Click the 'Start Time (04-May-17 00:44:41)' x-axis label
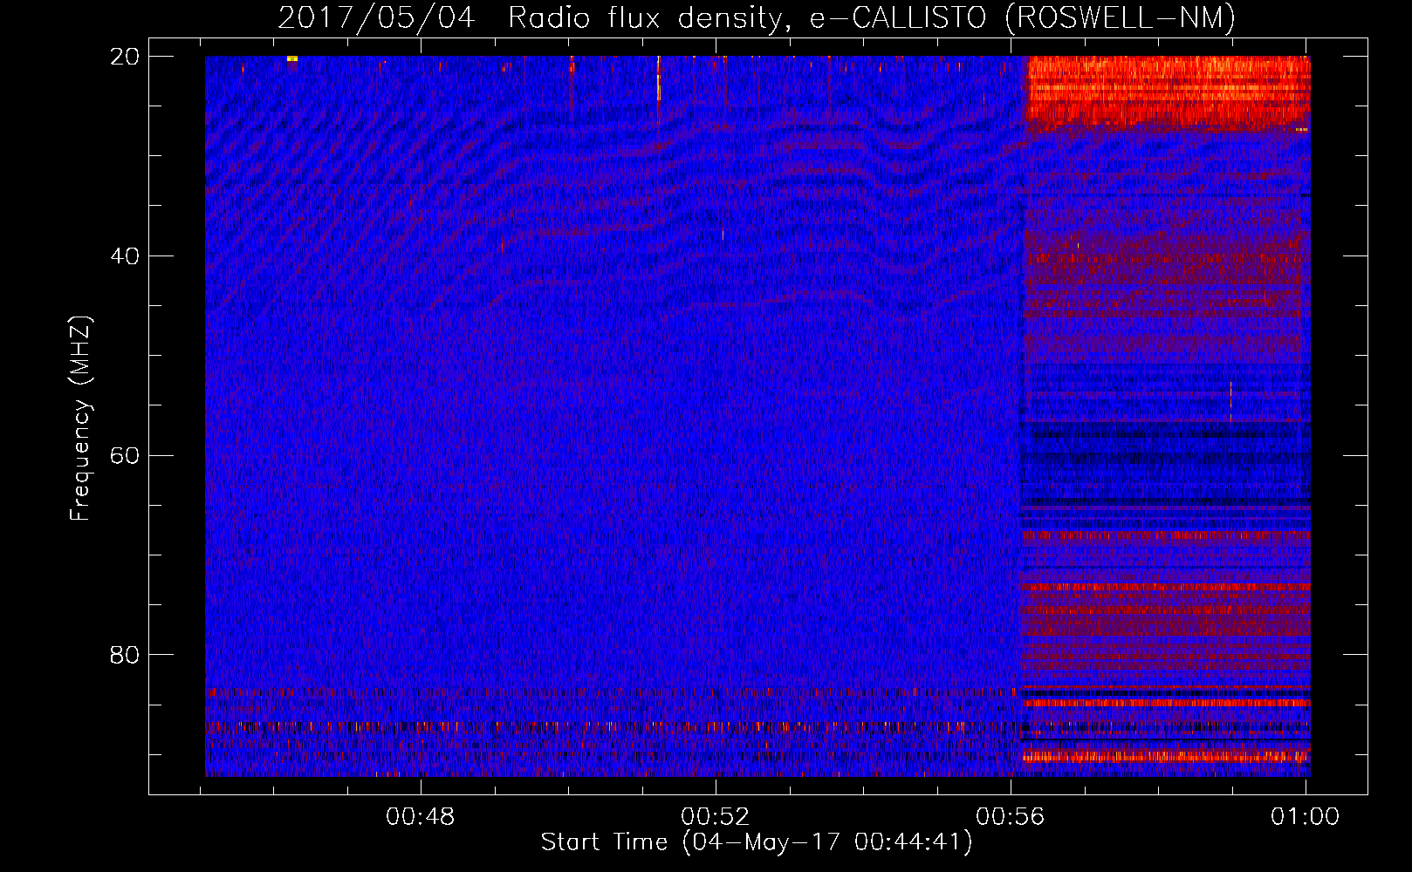Image resolution: width=1412 pixels, height=872 pixels. pos(757,842)
